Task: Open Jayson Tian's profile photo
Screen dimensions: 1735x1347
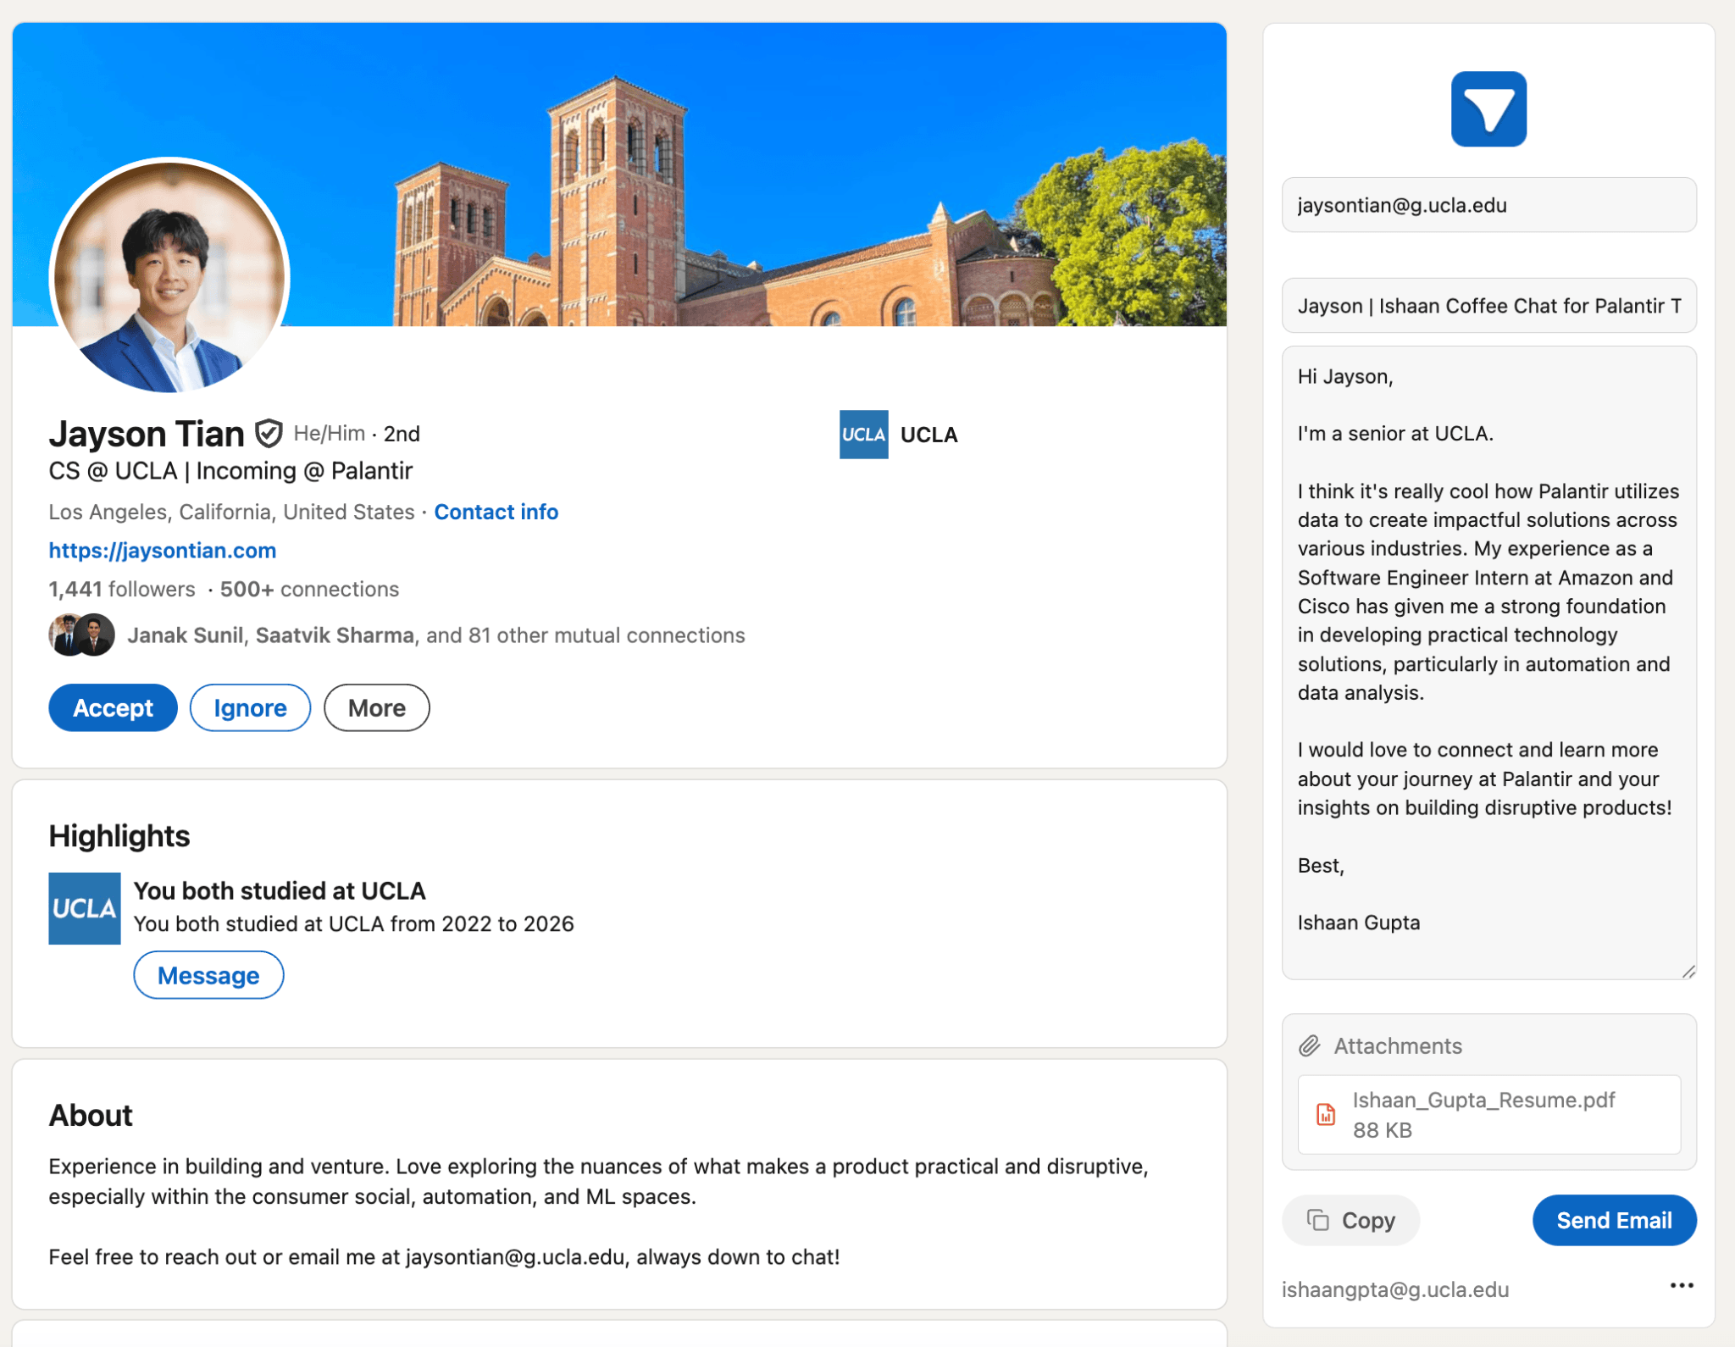Action: click(x=169, y=277)
